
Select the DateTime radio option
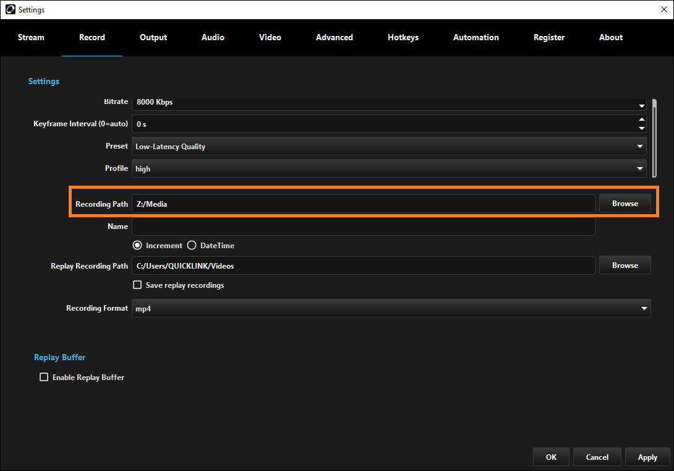coord(192,245)
